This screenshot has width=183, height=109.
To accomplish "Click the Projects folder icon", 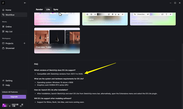I will tap(3, 43).
